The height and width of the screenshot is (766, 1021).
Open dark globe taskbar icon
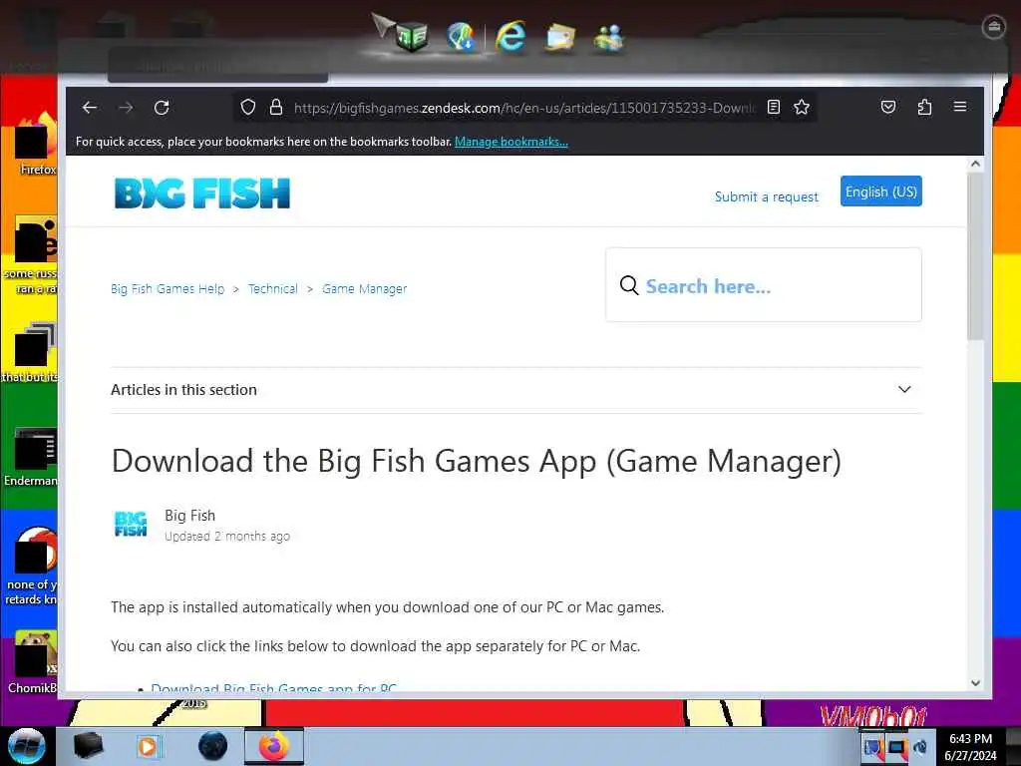(213, 746)
